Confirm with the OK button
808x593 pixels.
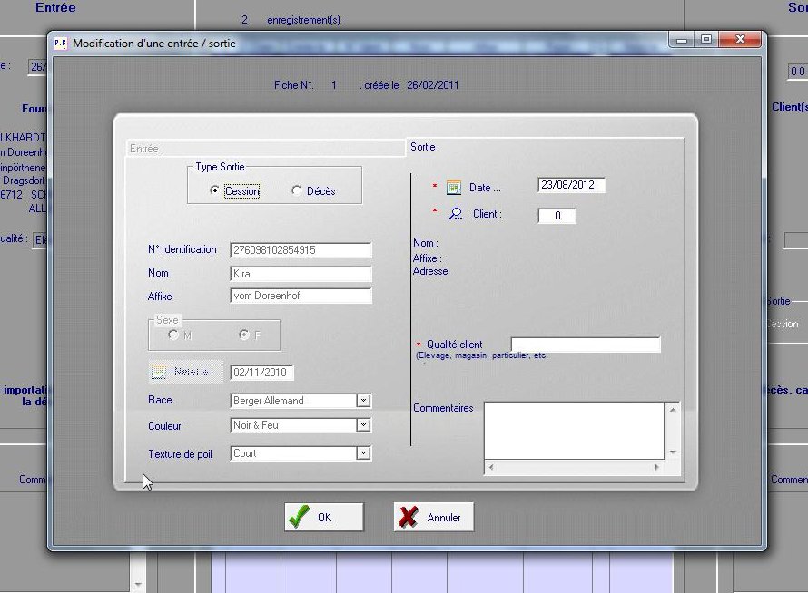coord(324,517)
